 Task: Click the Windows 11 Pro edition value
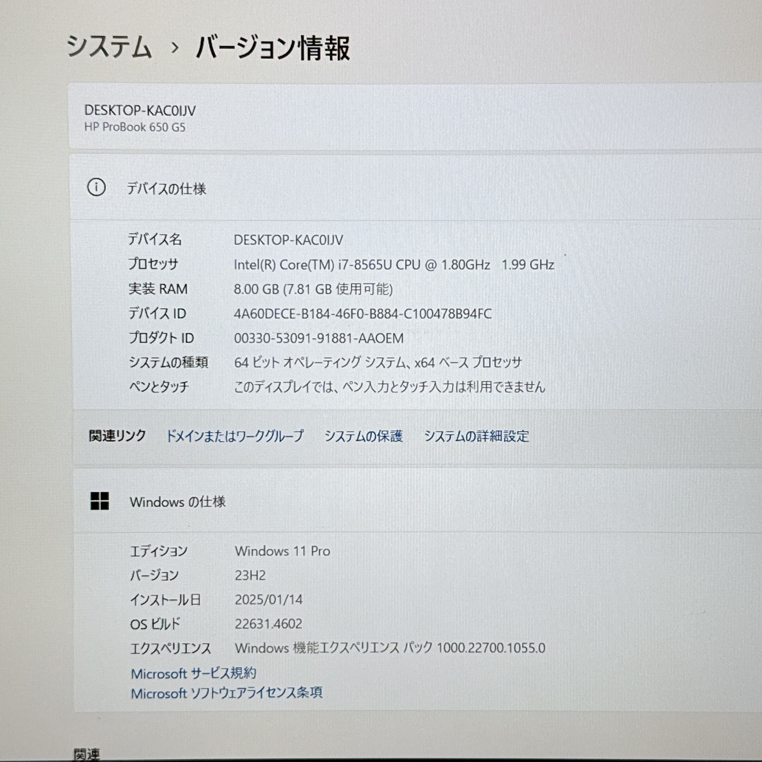pos(282,551)
